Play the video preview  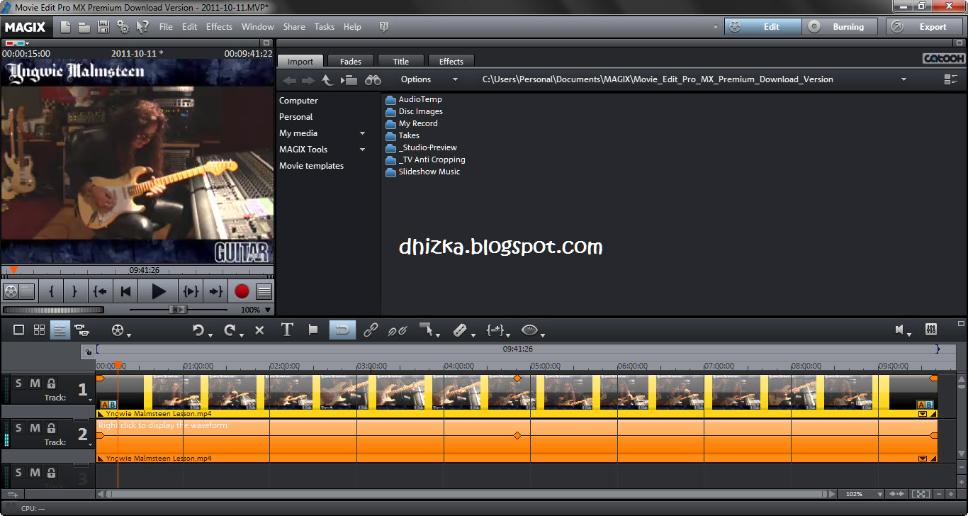tap(159, 291)
